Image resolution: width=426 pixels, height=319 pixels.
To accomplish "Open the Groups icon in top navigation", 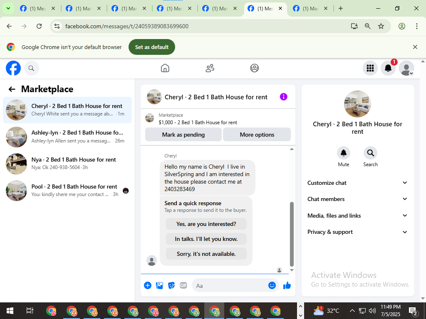I will click(x=254, y=68).
